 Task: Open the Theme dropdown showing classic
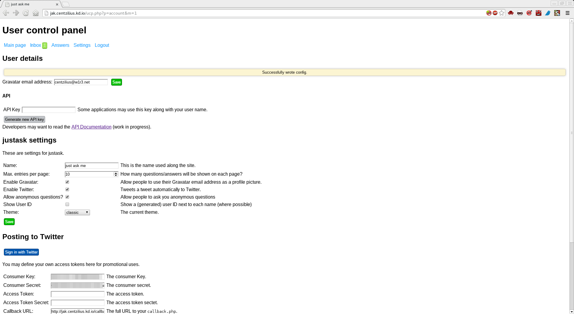click(x=77, y=212)
